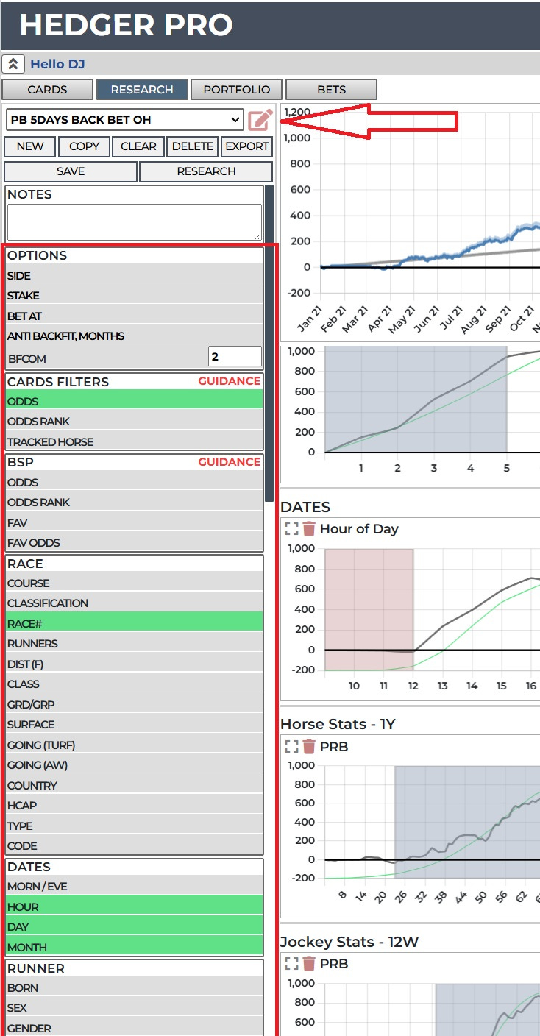Open GUIDANCE link for BSP section

(x=230, y=462)
